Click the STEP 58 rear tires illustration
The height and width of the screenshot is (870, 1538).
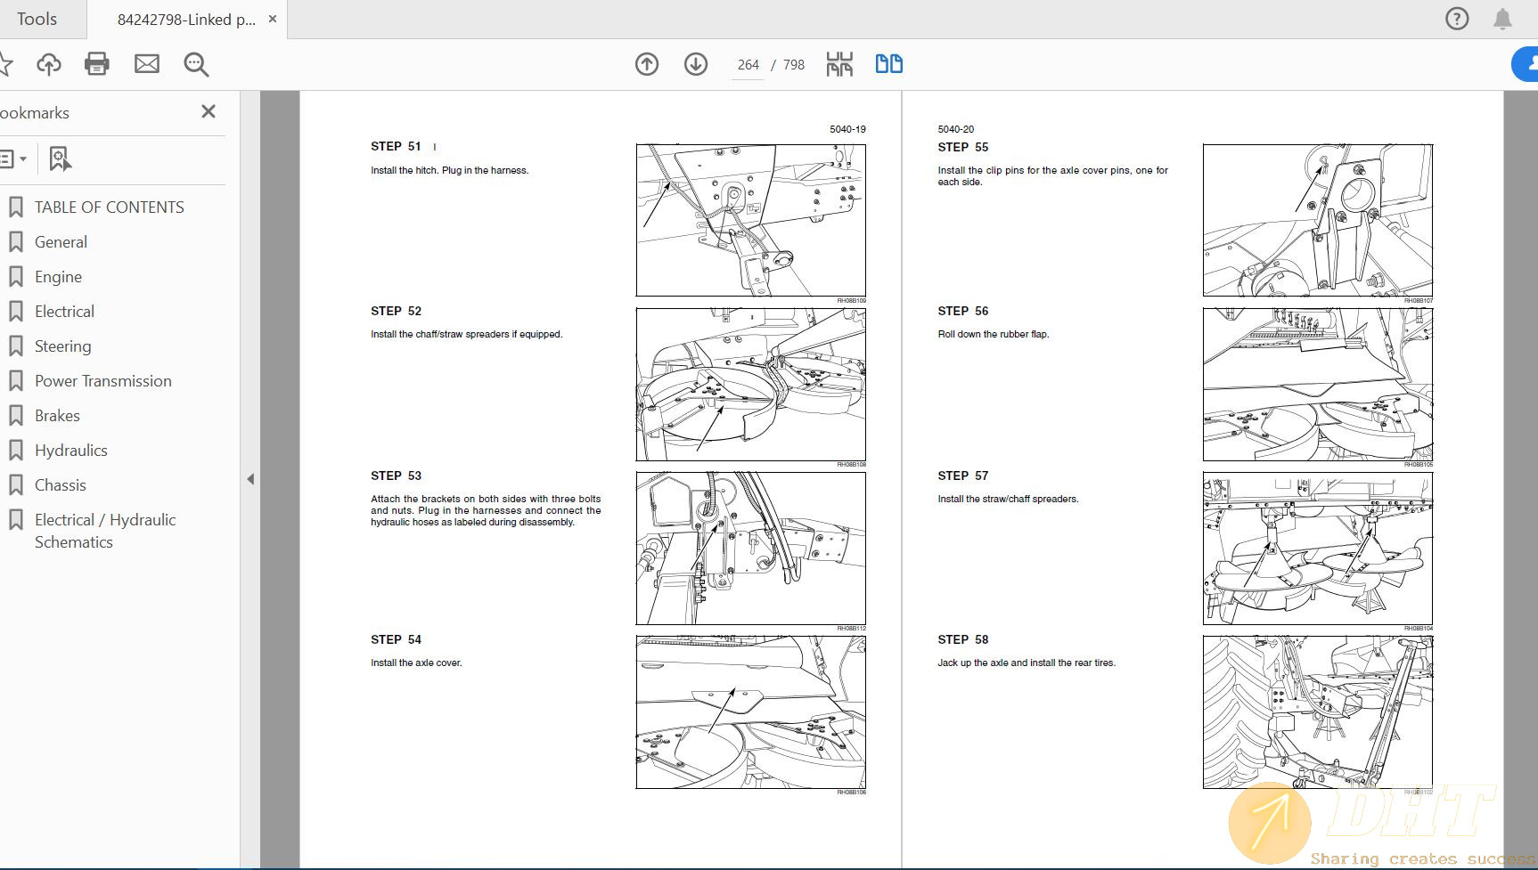(x=1318, y=712)
